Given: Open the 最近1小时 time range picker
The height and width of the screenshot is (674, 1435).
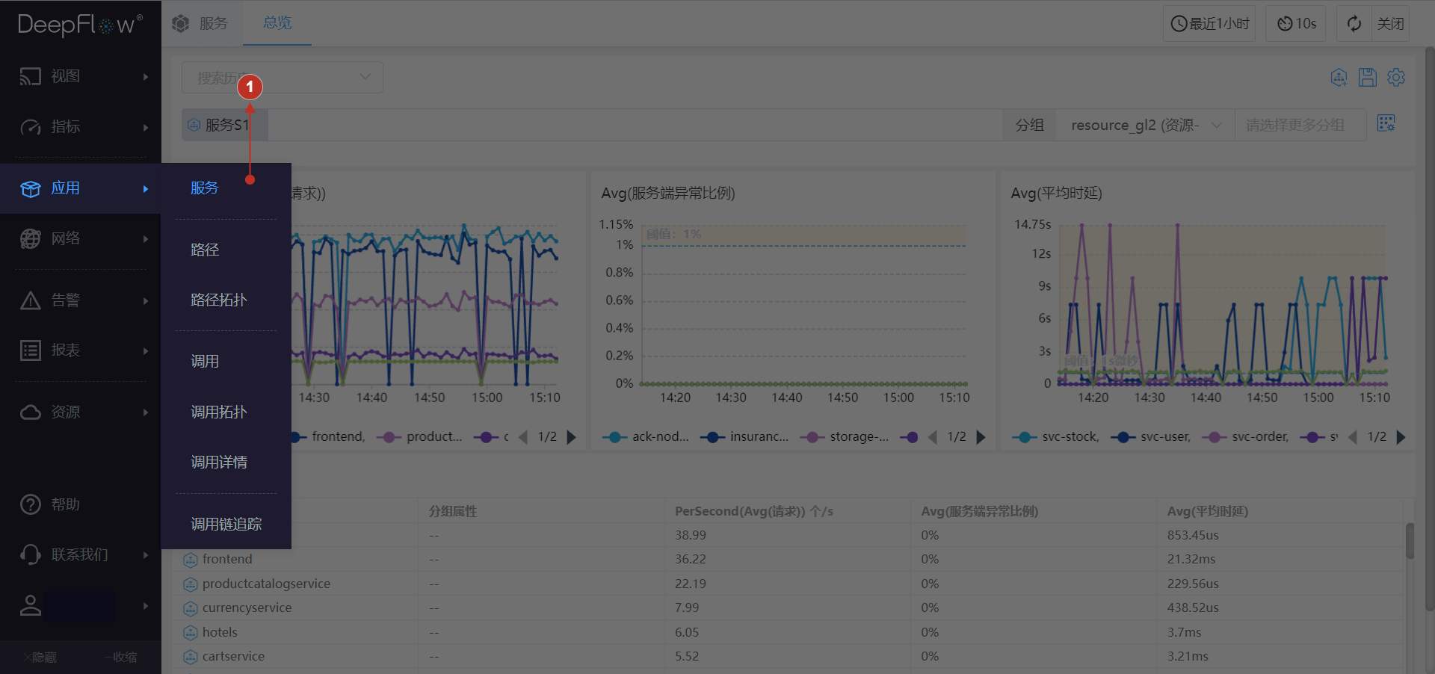Looking at the screenshot, I should coord(1209,23).
